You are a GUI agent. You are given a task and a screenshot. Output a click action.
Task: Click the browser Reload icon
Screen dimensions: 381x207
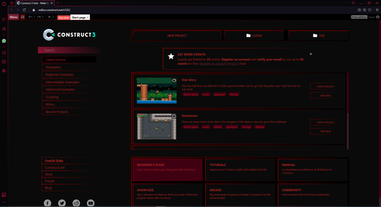[24, 10]
